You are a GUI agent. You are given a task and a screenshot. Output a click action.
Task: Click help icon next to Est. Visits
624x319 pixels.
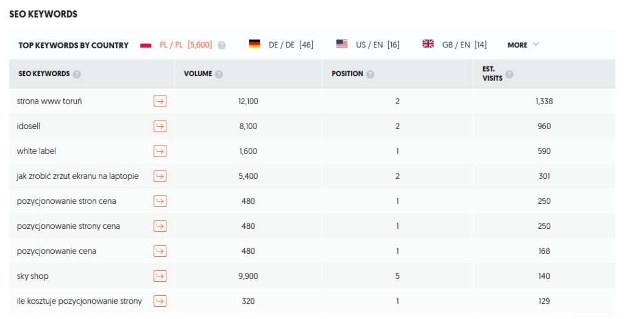pyautogui.click(x=509, y=74)
